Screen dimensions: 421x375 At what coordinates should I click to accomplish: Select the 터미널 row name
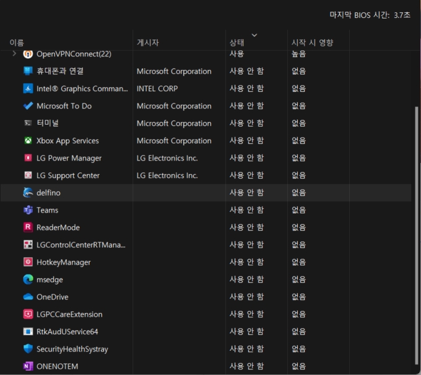pos(48,123)
